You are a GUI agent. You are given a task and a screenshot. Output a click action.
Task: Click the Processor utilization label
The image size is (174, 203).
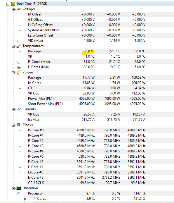pyautogui.click(x=36, y=193)
